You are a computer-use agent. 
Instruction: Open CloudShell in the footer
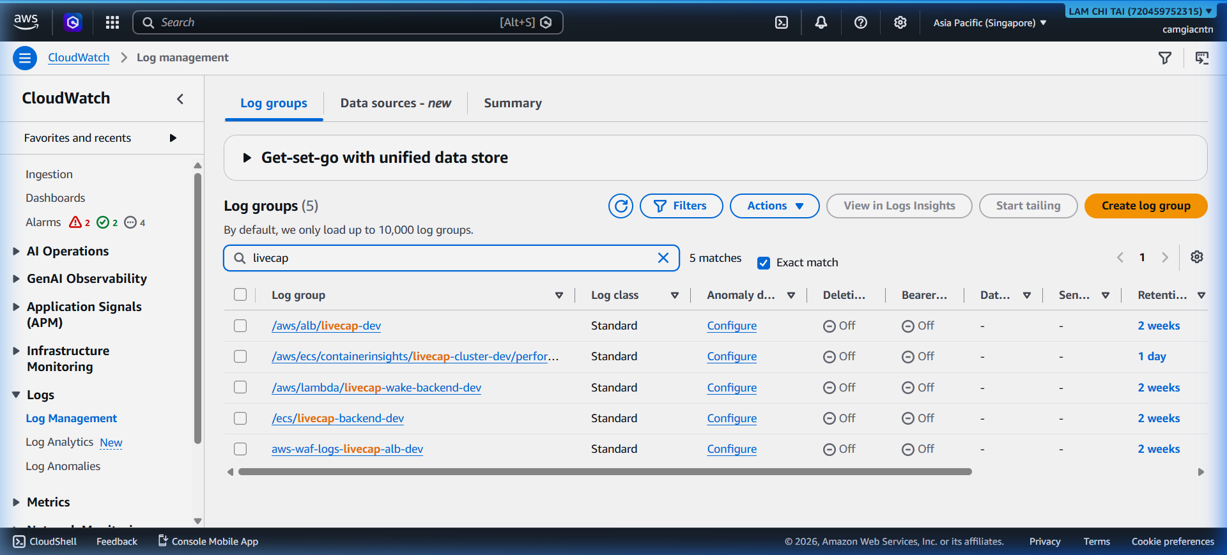click(45, 542)
